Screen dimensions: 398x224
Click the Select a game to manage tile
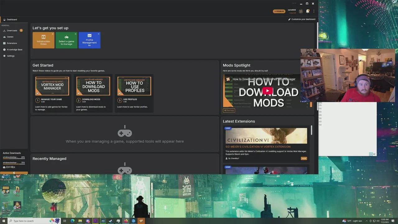click(66, 40)
